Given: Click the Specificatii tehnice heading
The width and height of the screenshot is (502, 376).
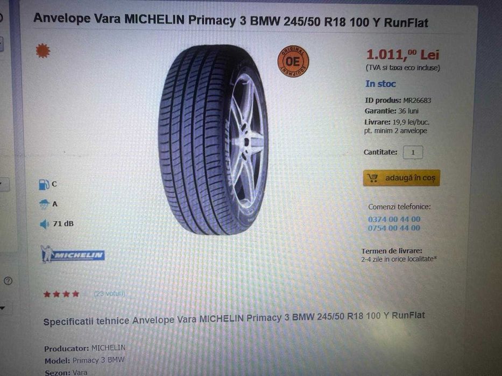Looking at the screenshot, I should 234,319.
